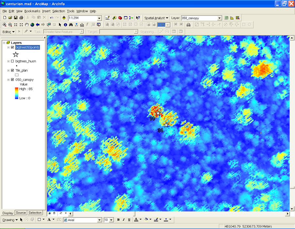Screen dimensions: 295x229
Task: Zoom to Full Extent globe
Action: point(32,25)
